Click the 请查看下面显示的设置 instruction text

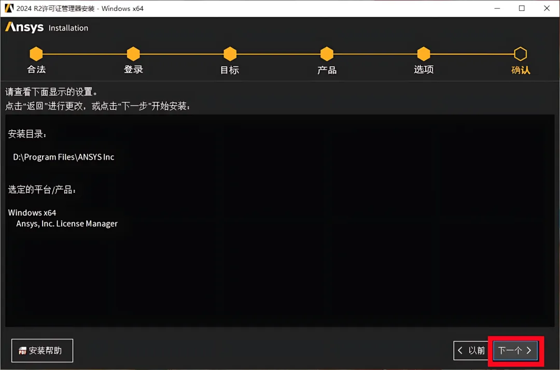point(51,92)
